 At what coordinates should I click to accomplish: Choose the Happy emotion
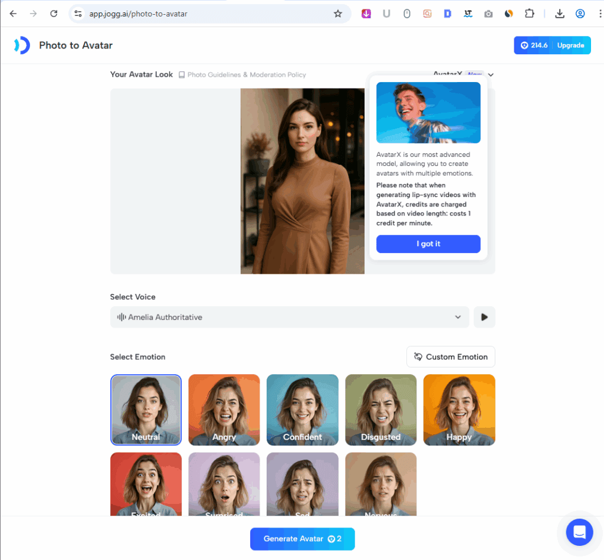(459, 410)
